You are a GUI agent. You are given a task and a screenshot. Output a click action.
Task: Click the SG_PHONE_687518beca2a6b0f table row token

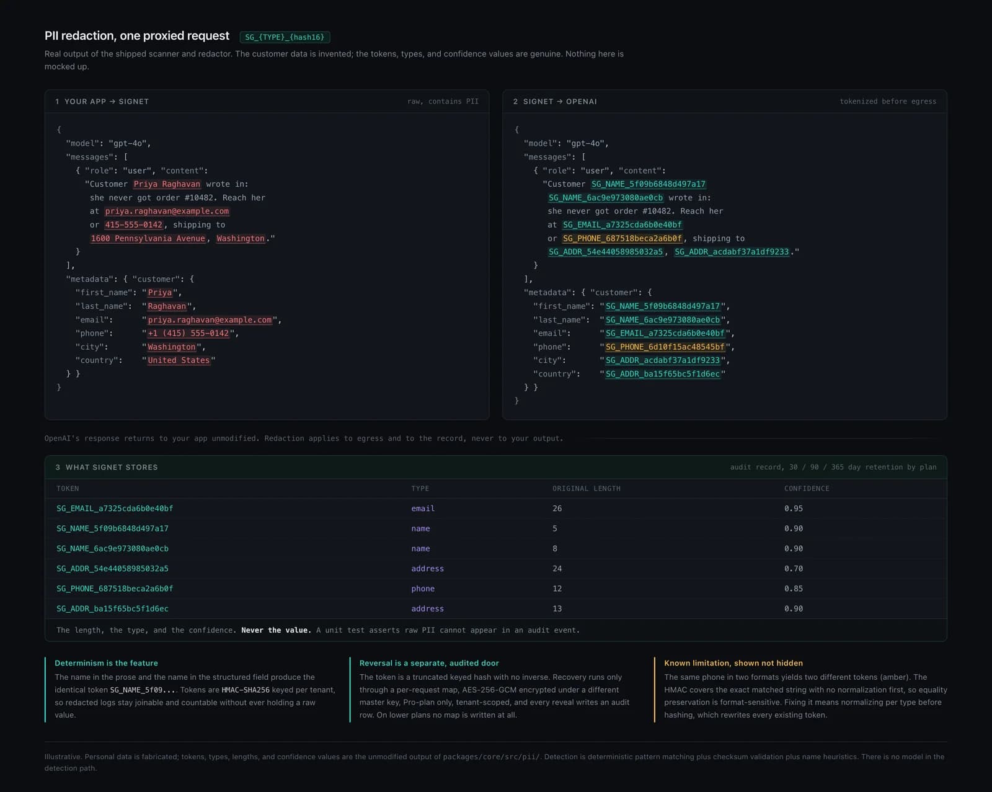click(115, 589)
